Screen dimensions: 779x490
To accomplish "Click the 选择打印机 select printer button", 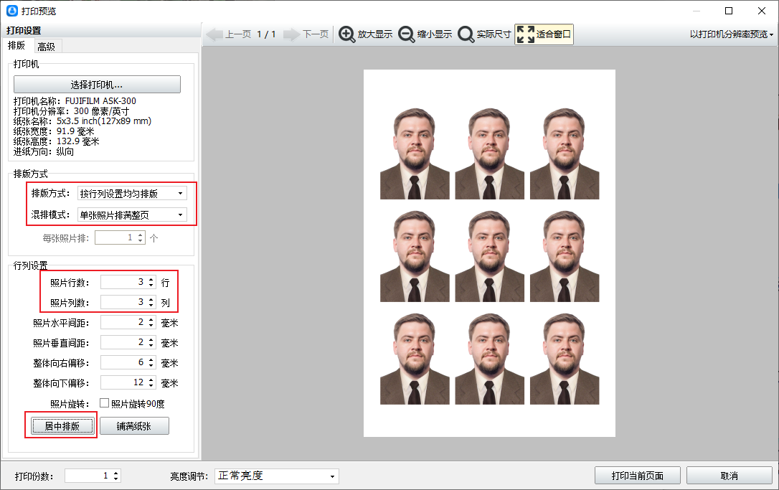I will point(97,85).
